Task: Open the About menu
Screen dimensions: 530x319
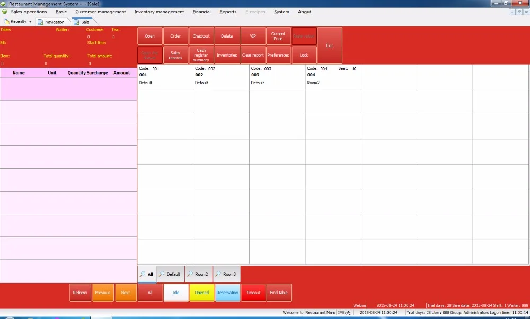Action: [305, 12]
